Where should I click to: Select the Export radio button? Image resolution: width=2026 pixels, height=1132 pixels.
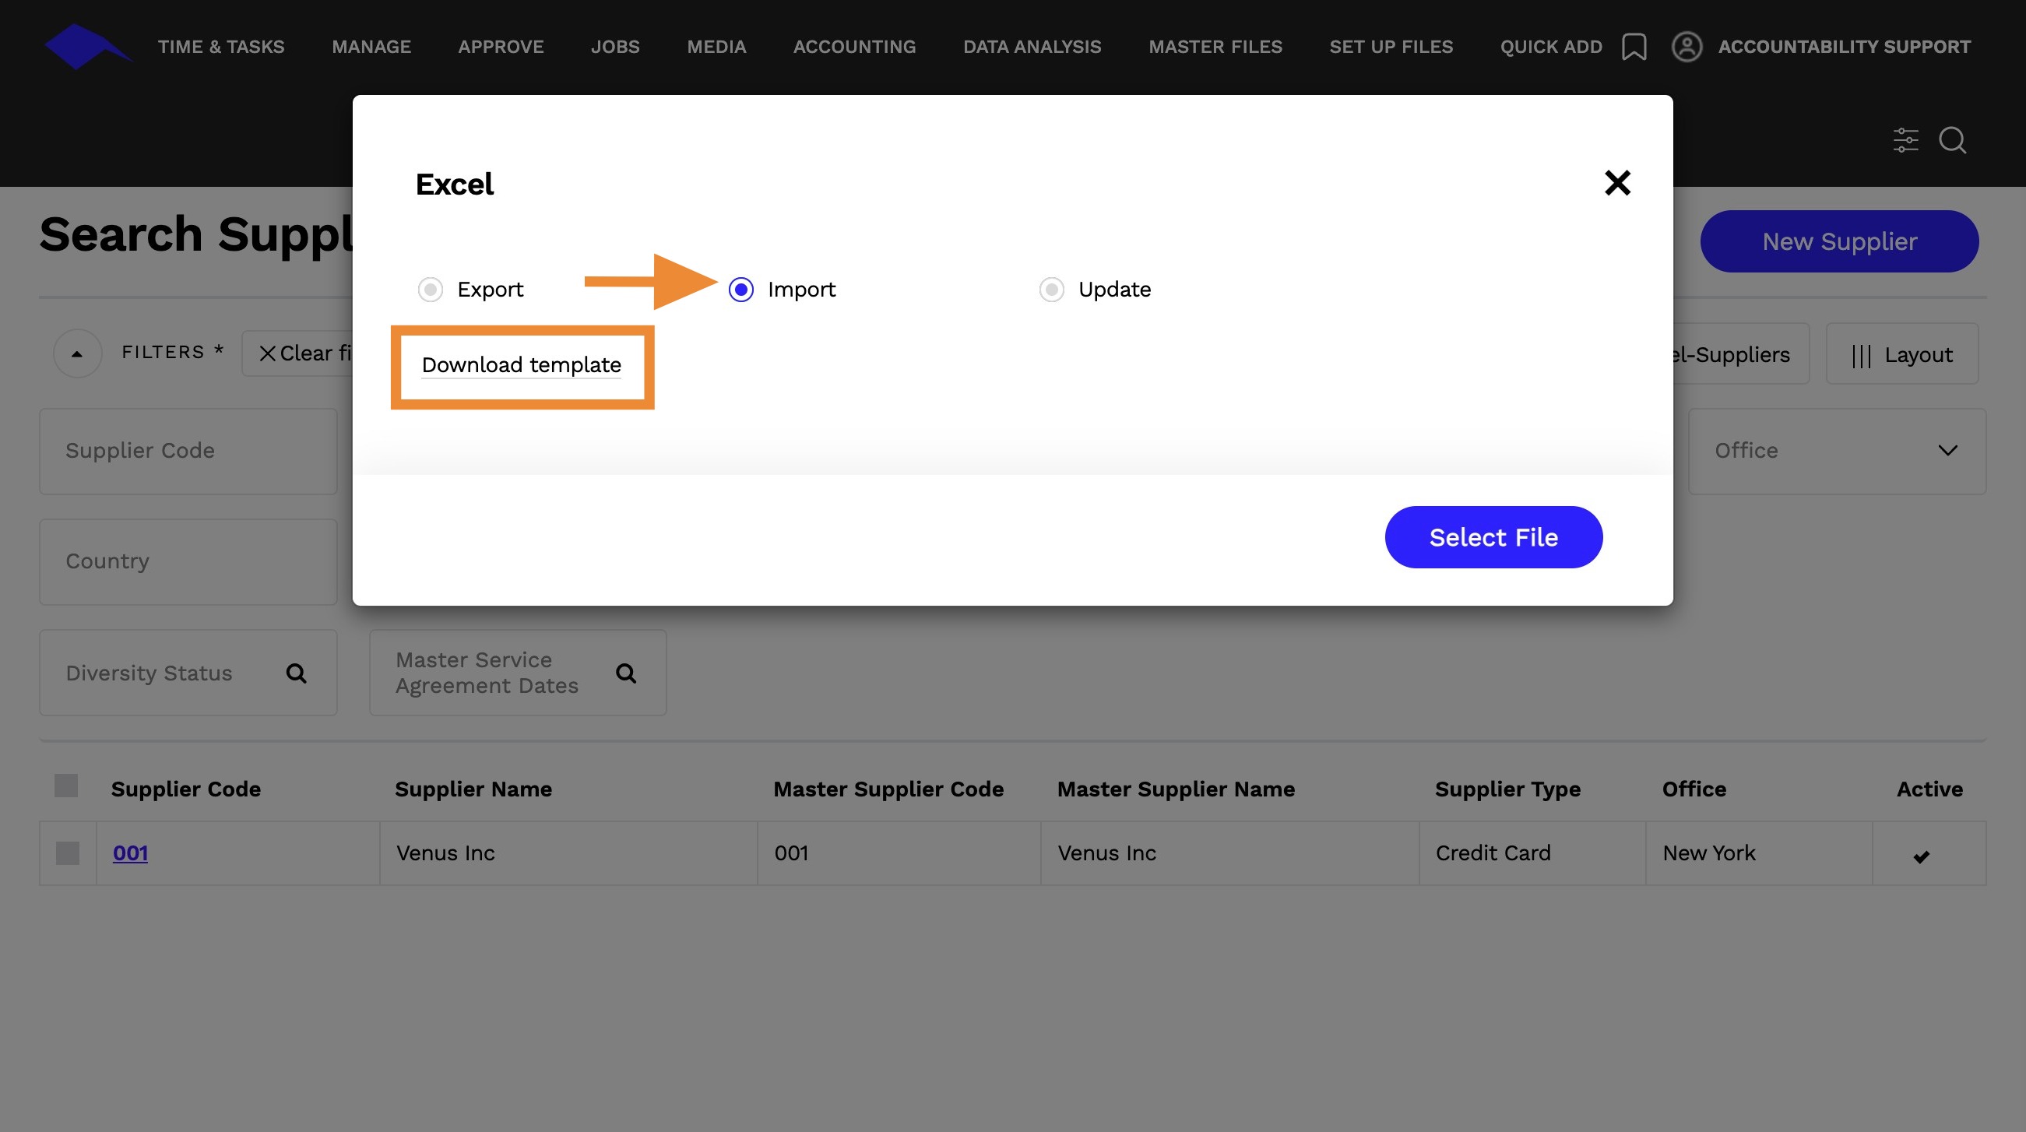click(431, 290)
